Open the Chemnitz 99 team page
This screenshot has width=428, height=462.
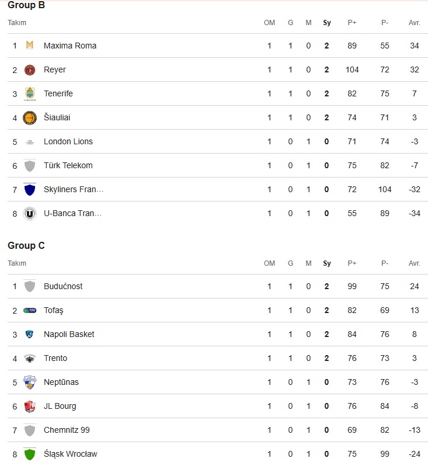(x=67, y=430)
